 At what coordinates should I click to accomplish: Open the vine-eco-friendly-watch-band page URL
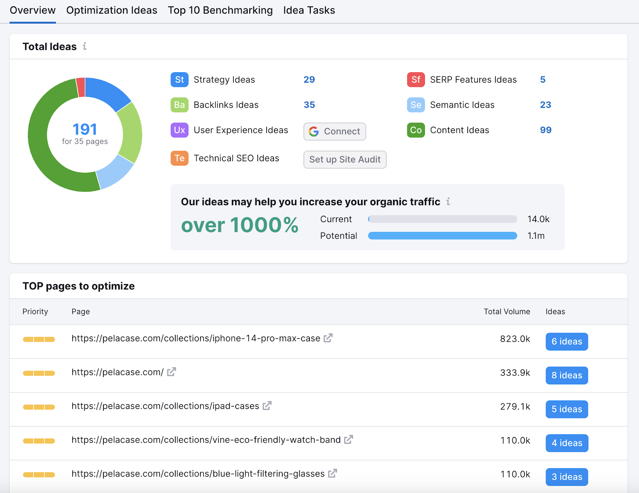coord(206,440)
